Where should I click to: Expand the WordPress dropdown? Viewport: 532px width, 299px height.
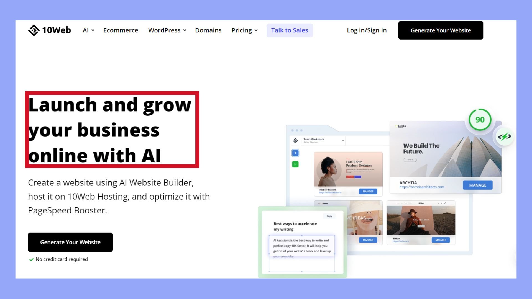coord(167,30)
